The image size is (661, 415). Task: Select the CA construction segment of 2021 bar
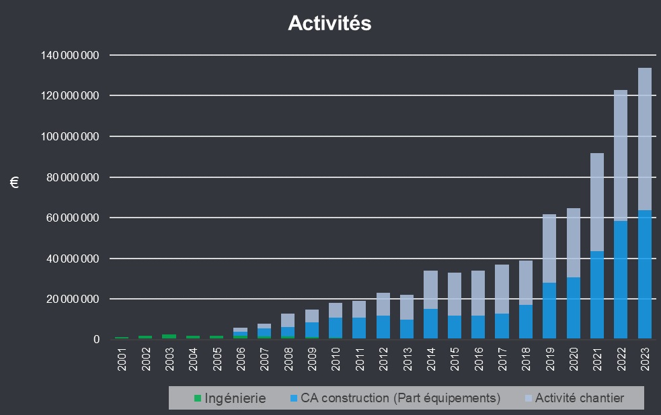597,295
